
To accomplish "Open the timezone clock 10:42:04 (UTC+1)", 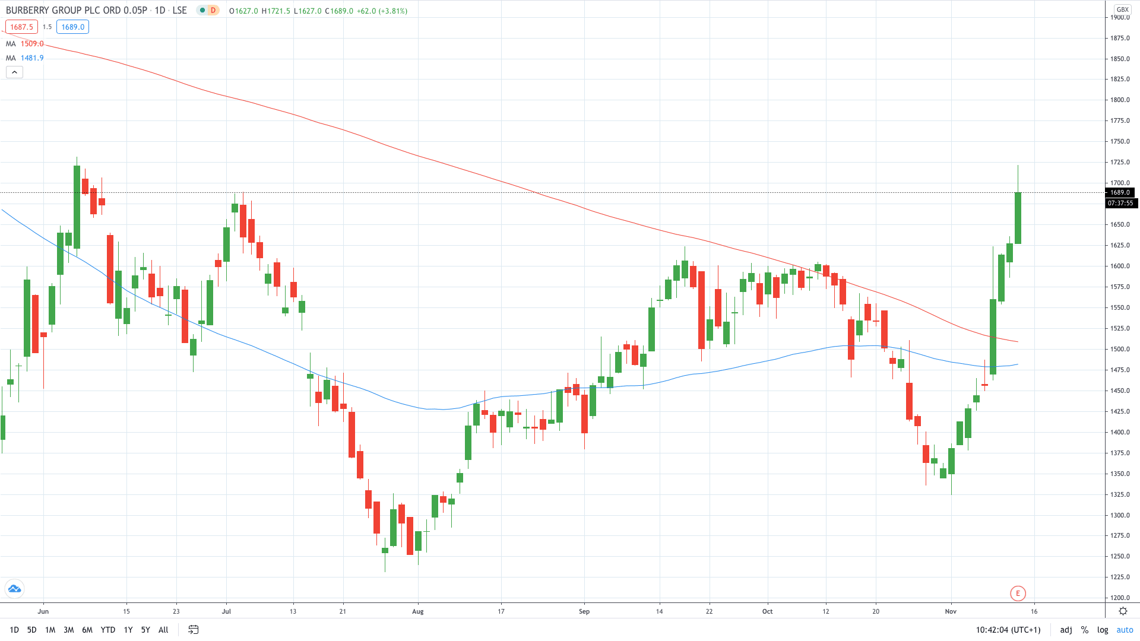I will tap(1008, 630).
